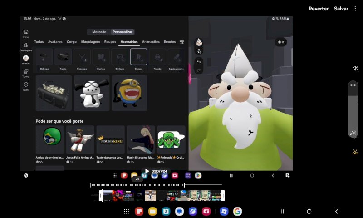363x218 pixels.
Task: Open the Roblox app in the bottom taskbar
Action: [224, 211]
